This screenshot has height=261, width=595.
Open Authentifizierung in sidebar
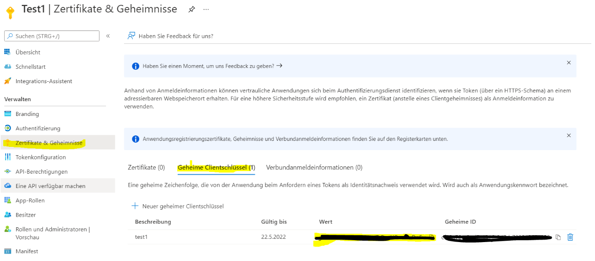(x=38, y=128)
